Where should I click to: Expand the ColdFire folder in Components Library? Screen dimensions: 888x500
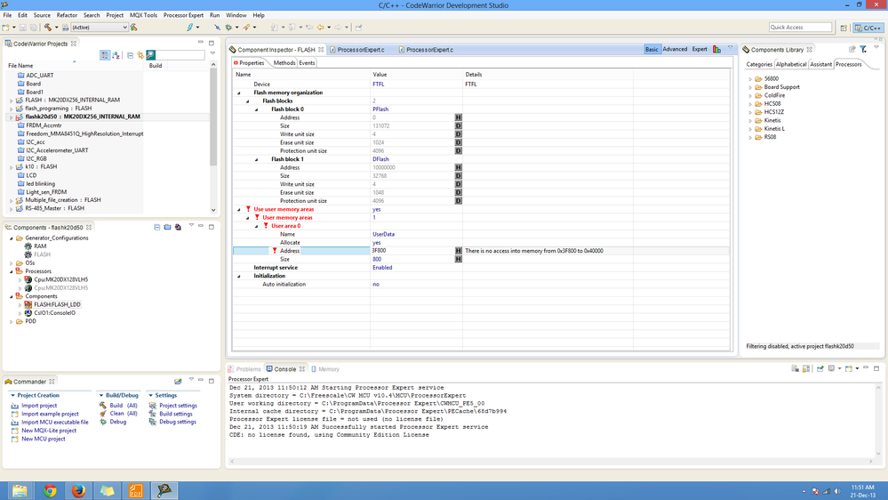click(750, 95)
